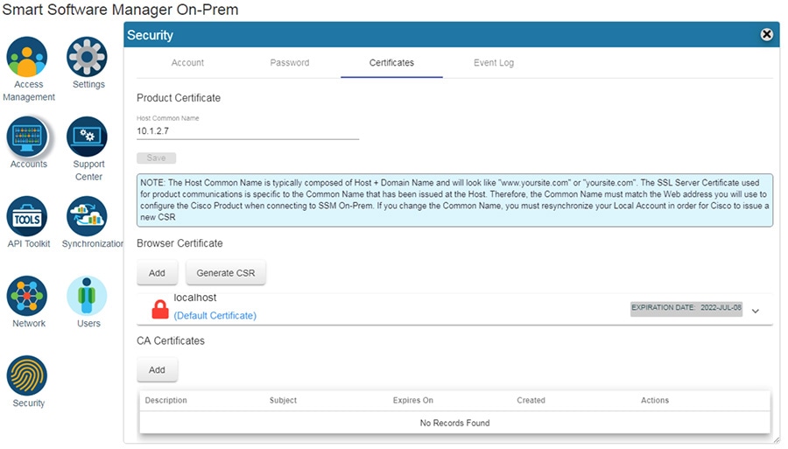Open the Users icon
Viewport: 788px width, 449px height.
[x=87, y=297]
